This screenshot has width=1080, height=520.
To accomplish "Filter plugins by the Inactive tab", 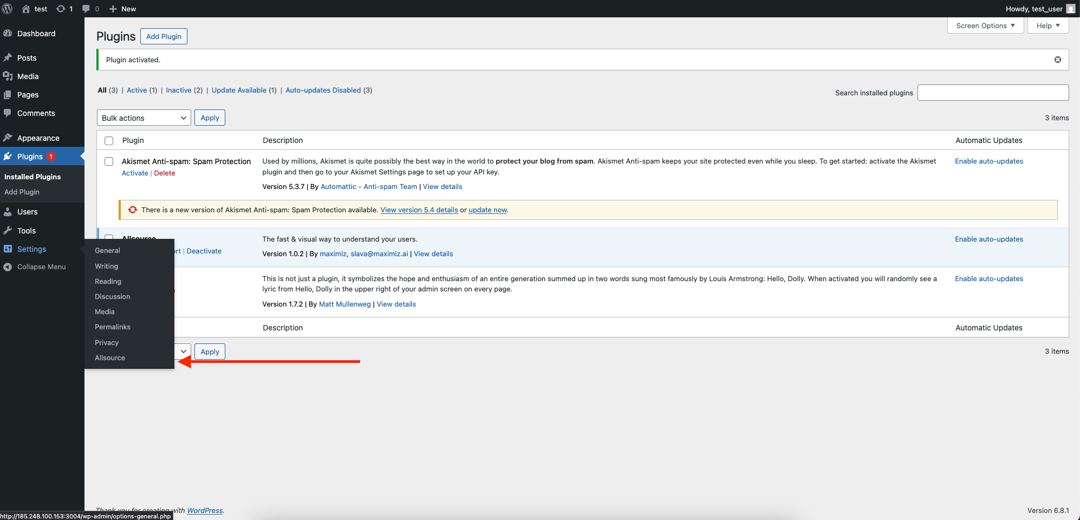I will point(179,90).
